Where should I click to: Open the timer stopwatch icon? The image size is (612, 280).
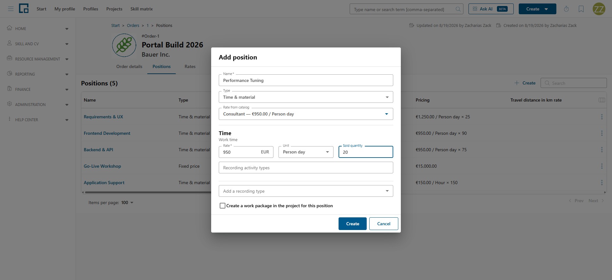566,9
